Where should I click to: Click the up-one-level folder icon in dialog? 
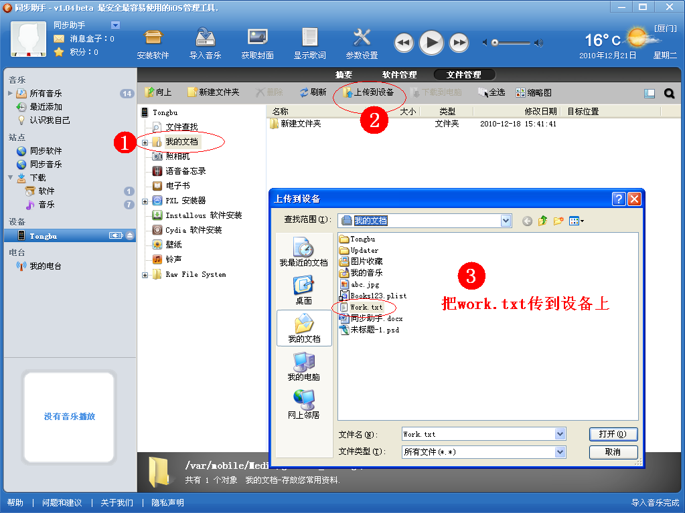(542, 221)
